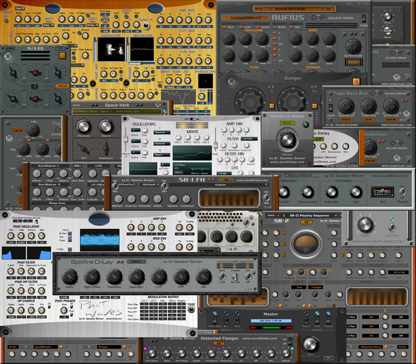Viewport: 416px width, 364px height.
Task: Click the Stereo mode display on Stereo to Mono
Action: pos(287,123)
